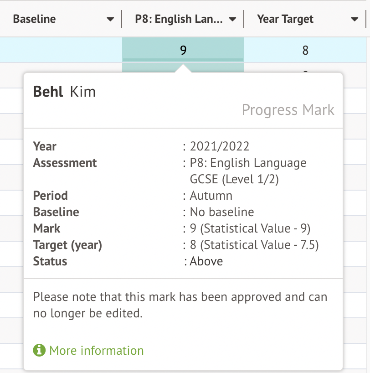Click the Year Target cell showing 8

[x=305, y=50]
